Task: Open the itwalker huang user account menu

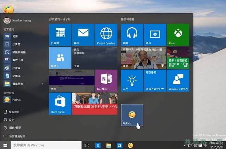Action: tap(17, 20)
